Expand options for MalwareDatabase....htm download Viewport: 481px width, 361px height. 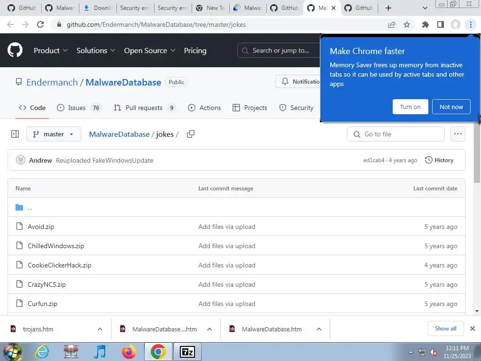(x=209, y=329)
